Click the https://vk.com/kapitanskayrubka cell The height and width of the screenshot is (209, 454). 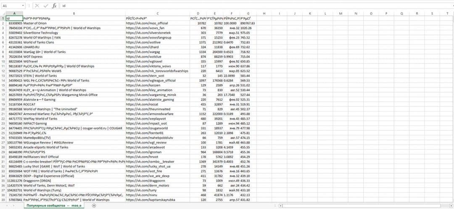158,200
